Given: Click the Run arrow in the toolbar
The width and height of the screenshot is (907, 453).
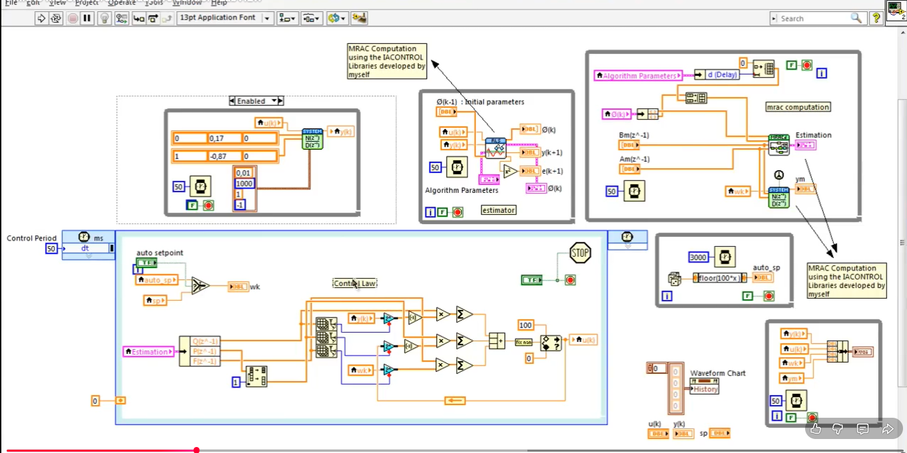Looking at the screenshot, I should click(41, 18).
